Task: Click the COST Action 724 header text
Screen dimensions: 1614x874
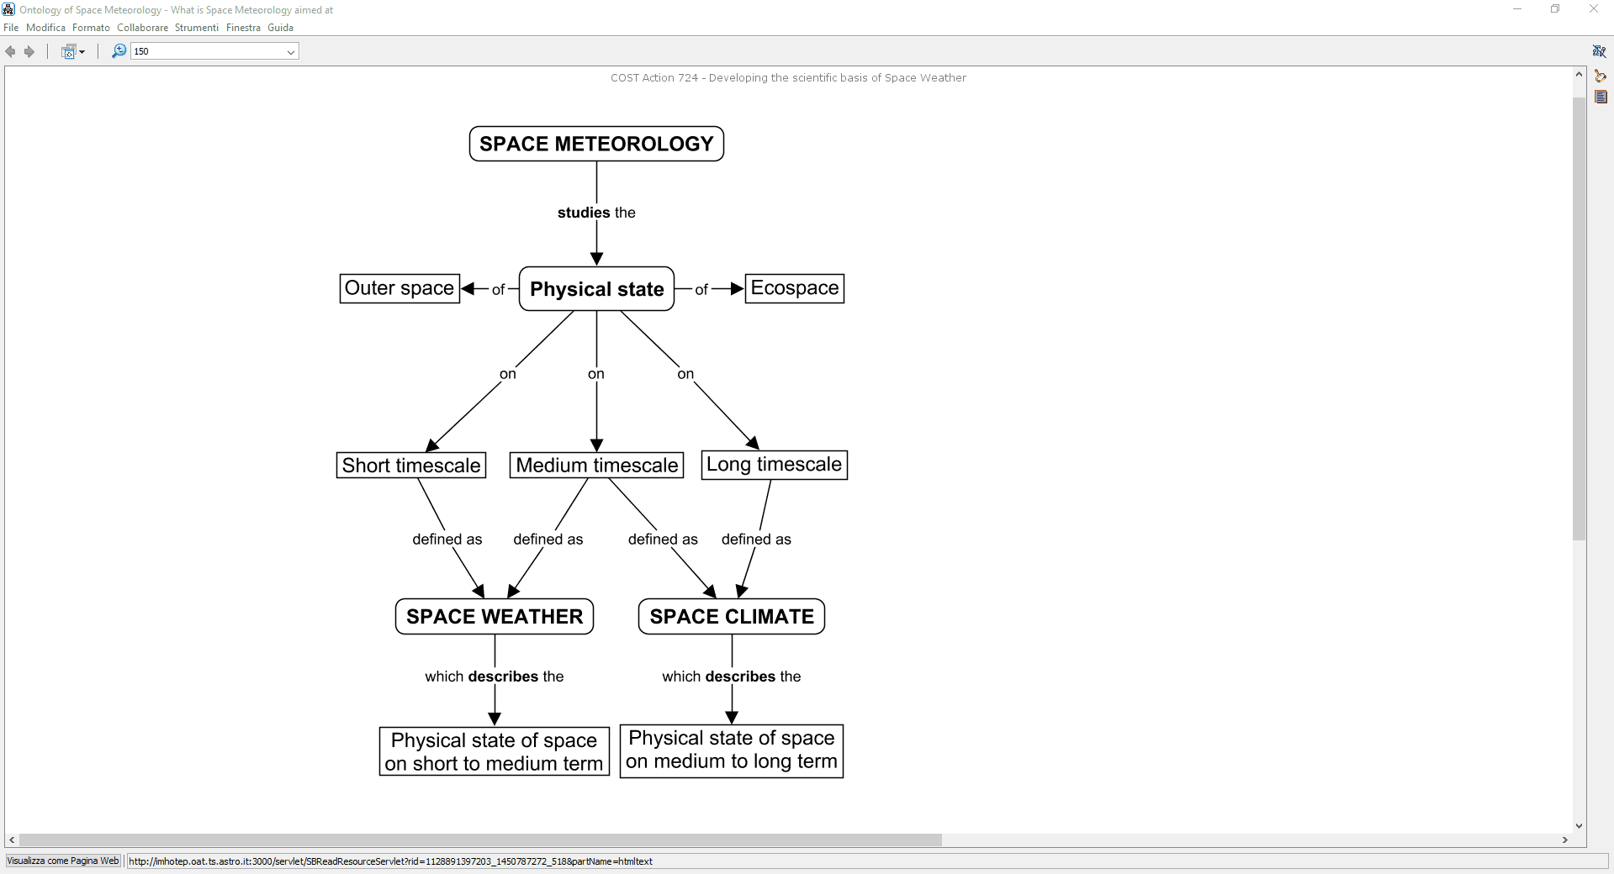Action: [788, 78]
